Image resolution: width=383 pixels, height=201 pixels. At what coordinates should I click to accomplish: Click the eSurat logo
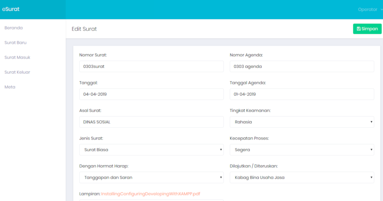tap(11, 9)
